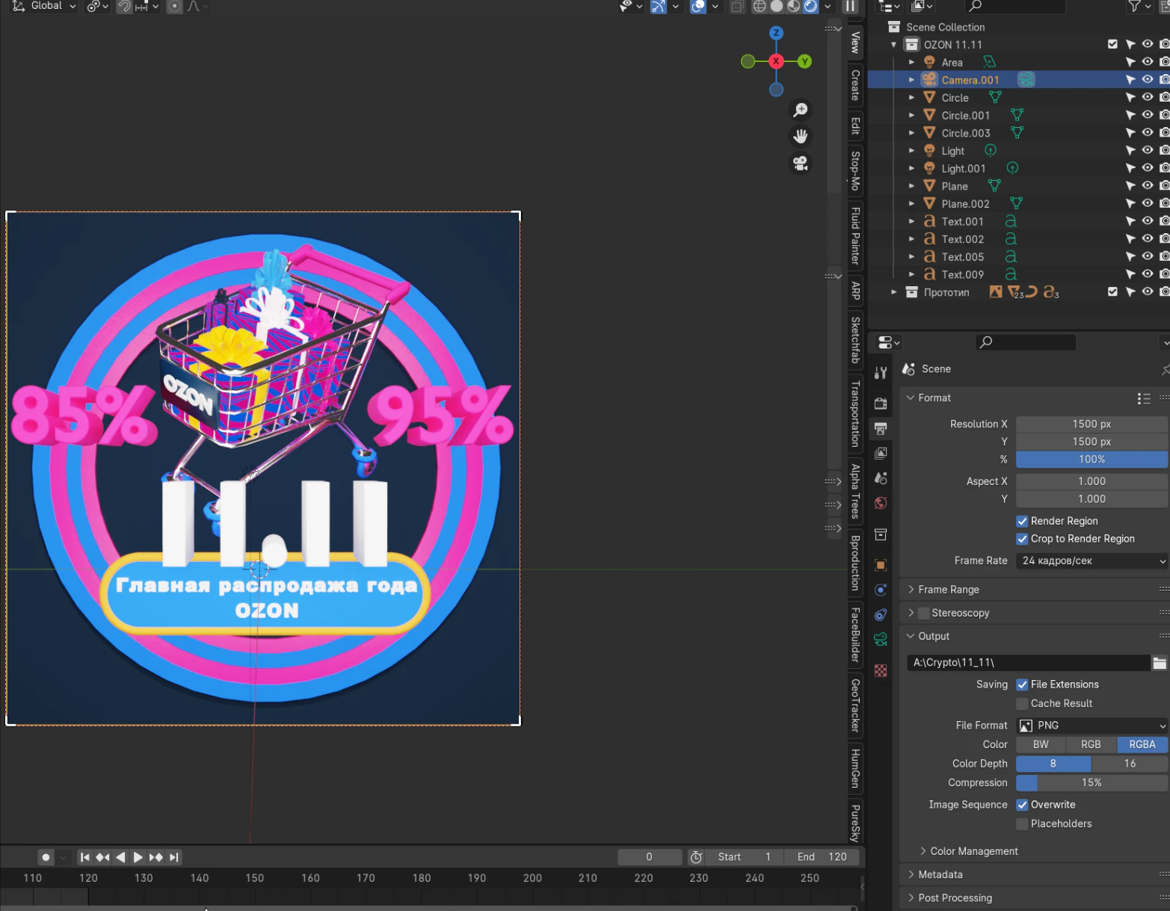Click jump to end frame button
This screenshot has height=911, width=1170.
(x=174, y=857)
